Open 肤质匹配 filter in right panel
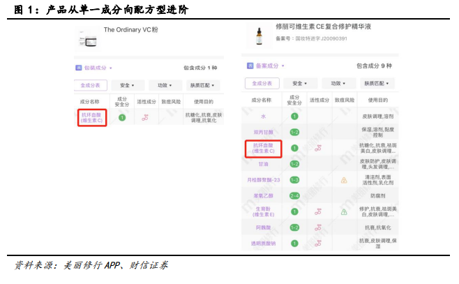 pyautogui.click(x=377, y=84)
